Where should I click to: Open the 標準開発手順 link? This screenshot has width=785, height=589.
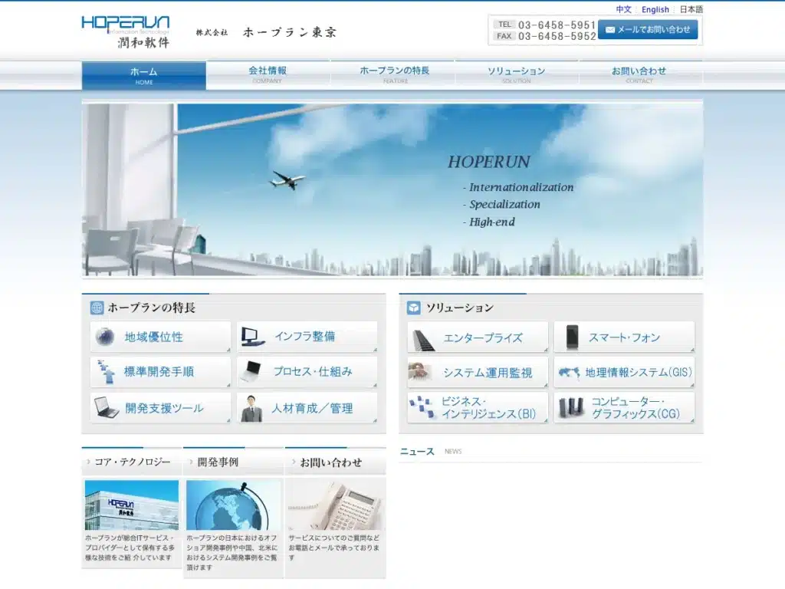click(160, 372)
